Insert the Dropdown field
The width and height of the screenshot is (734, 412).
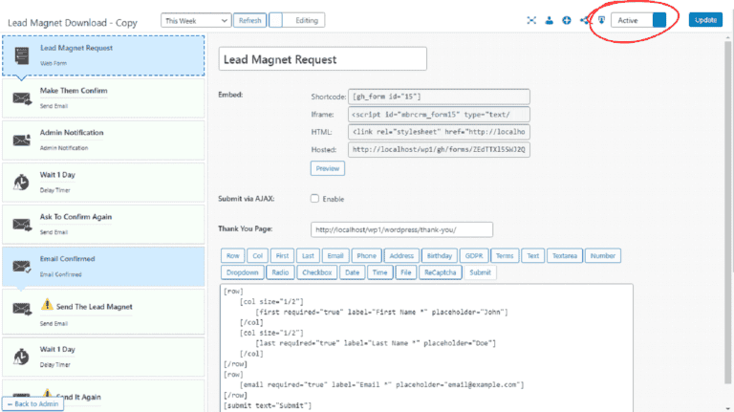[x=243, y=272]
